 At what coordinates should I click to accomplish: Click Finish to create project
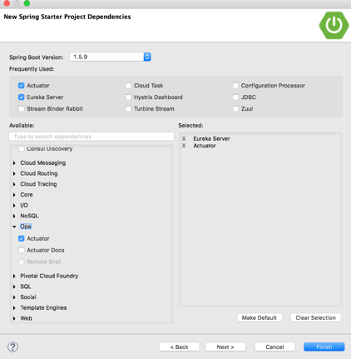(x=324, y=347)
